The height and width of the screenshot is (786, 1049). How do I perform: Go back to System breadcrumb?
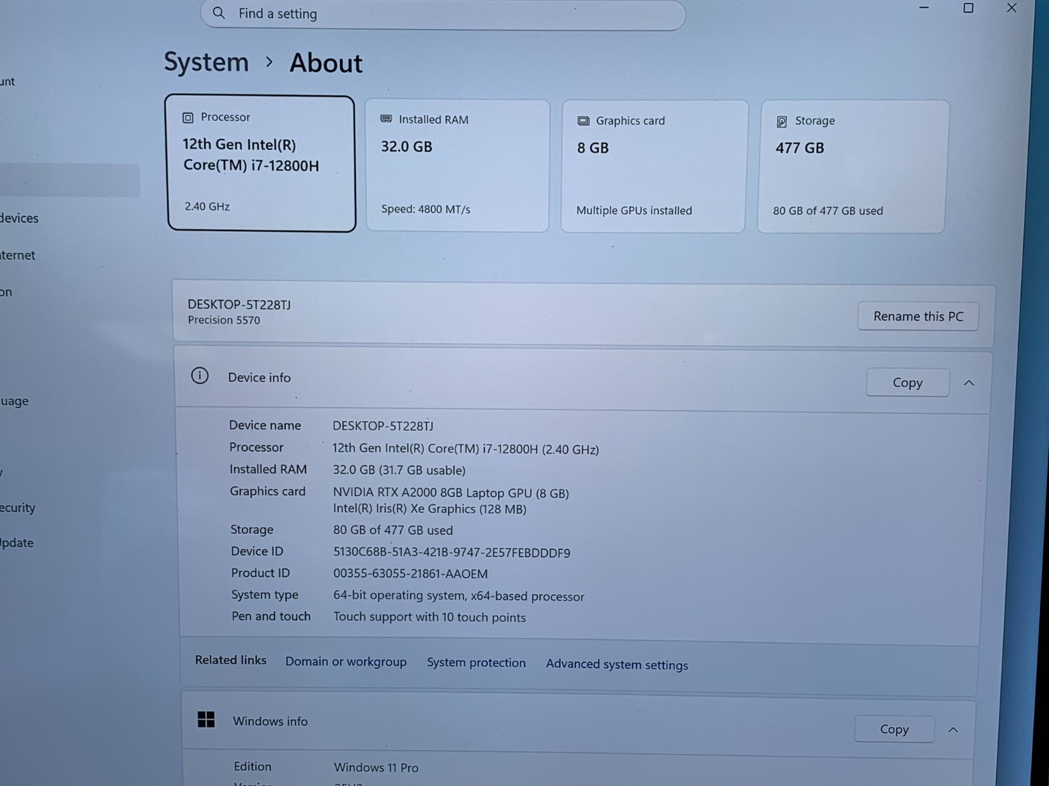point(206,62)
